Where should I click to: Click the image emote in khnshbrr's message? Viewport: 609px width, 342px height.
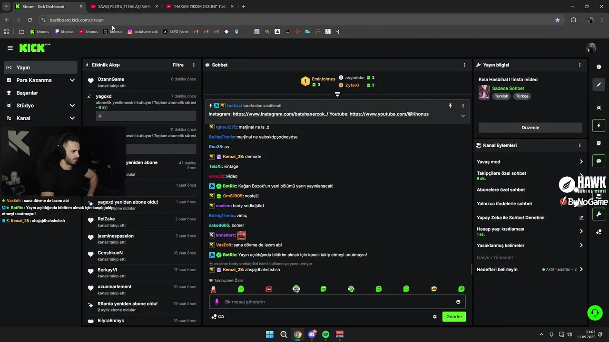pyautogui.click(x=241, y=235)
